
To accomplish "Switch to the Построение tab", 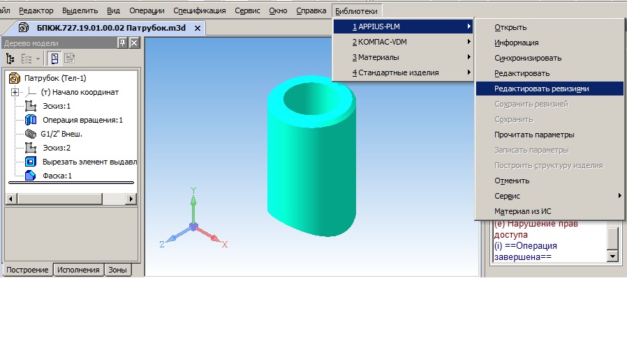I will point(28,270).
